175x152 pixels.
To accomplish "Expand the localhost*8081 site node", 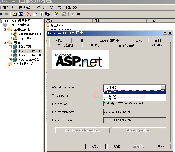I will (x=10, y=55).
